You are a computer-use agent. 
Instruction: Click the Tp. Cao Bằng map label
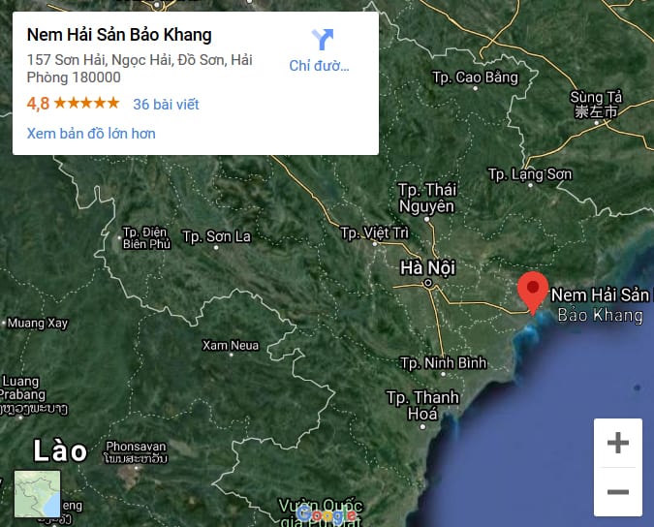click(475, 77)
